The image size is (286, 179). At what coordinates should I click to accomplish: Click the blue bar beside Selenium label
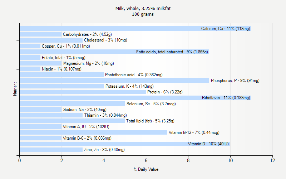tap(72, 104)
